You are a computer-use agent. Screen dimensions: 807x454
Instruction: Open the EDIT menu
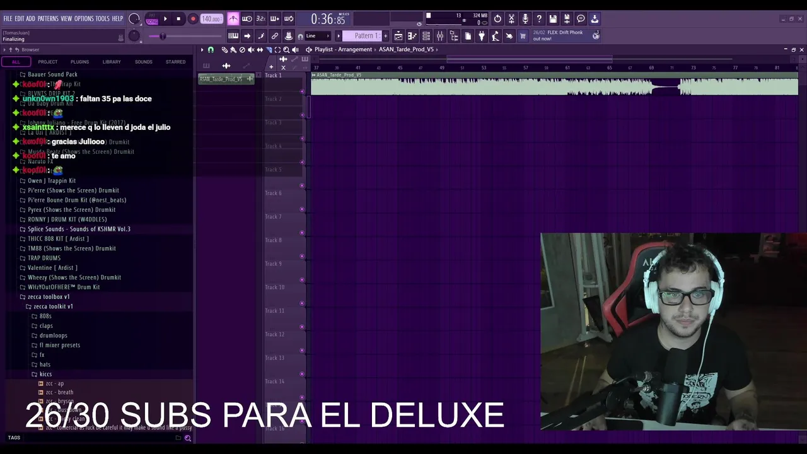(x=20, y=19)
